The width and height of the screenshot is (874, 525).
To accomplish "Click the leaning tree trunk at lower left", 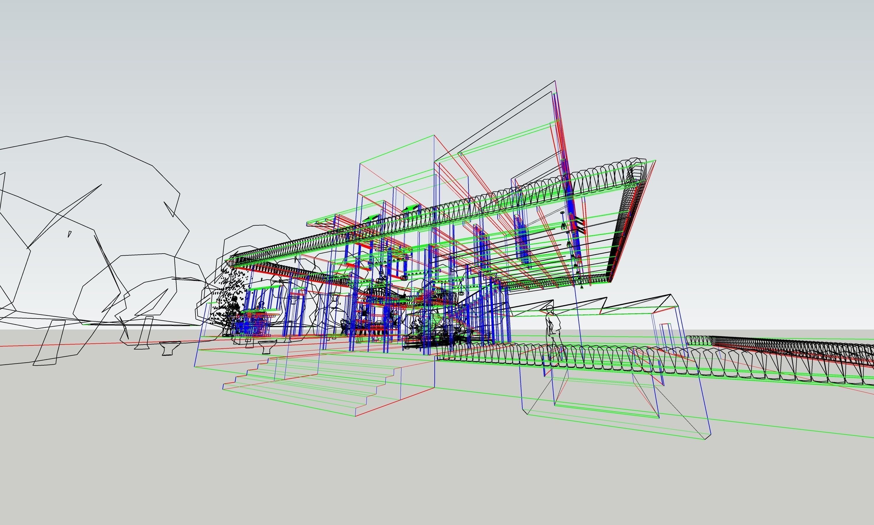I will point(50,343).
